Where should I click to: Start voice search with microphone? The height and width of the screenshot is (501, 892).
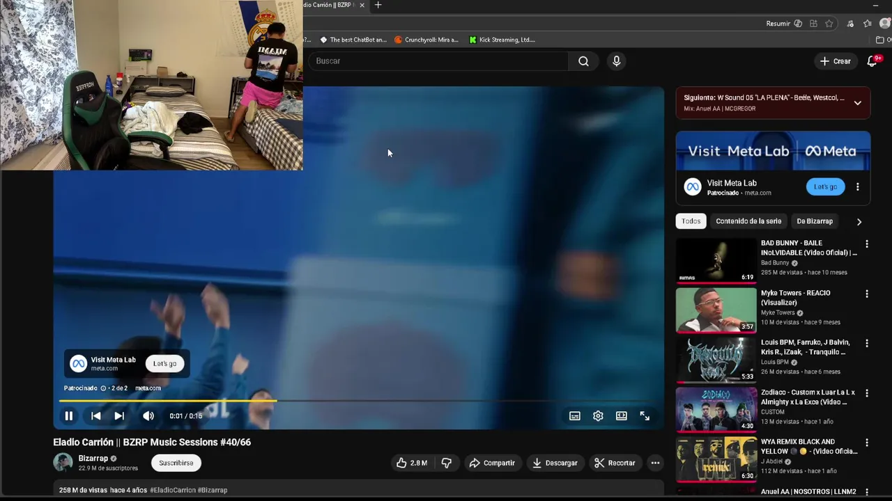point(616,61)
